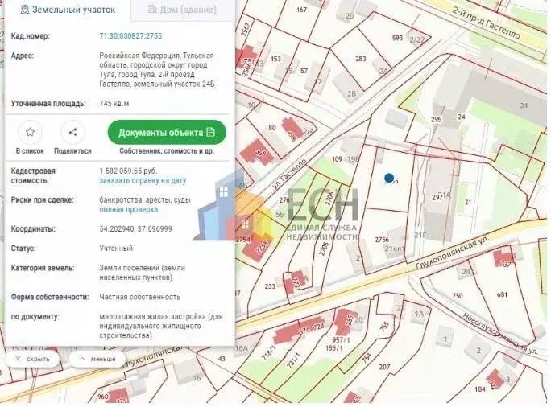Image resolution: width=551 pixels, height=407 pixels.
Task: Select parcel 2761 on the map
Action: coord(286,200)
